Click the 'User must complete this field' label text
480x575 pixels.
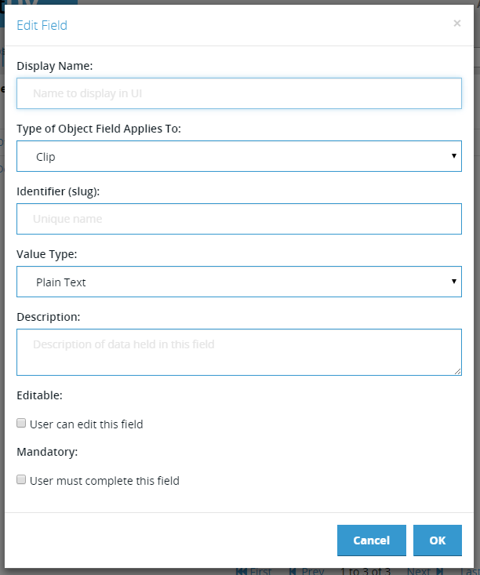[x=104, y=481]
